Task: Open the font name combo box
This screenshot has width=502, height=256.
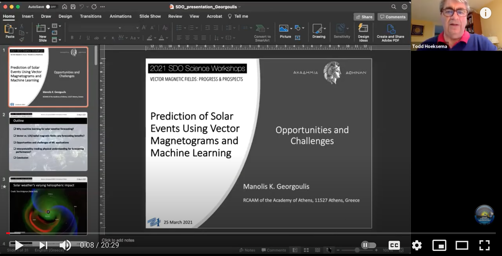Action: pos(95,28)
